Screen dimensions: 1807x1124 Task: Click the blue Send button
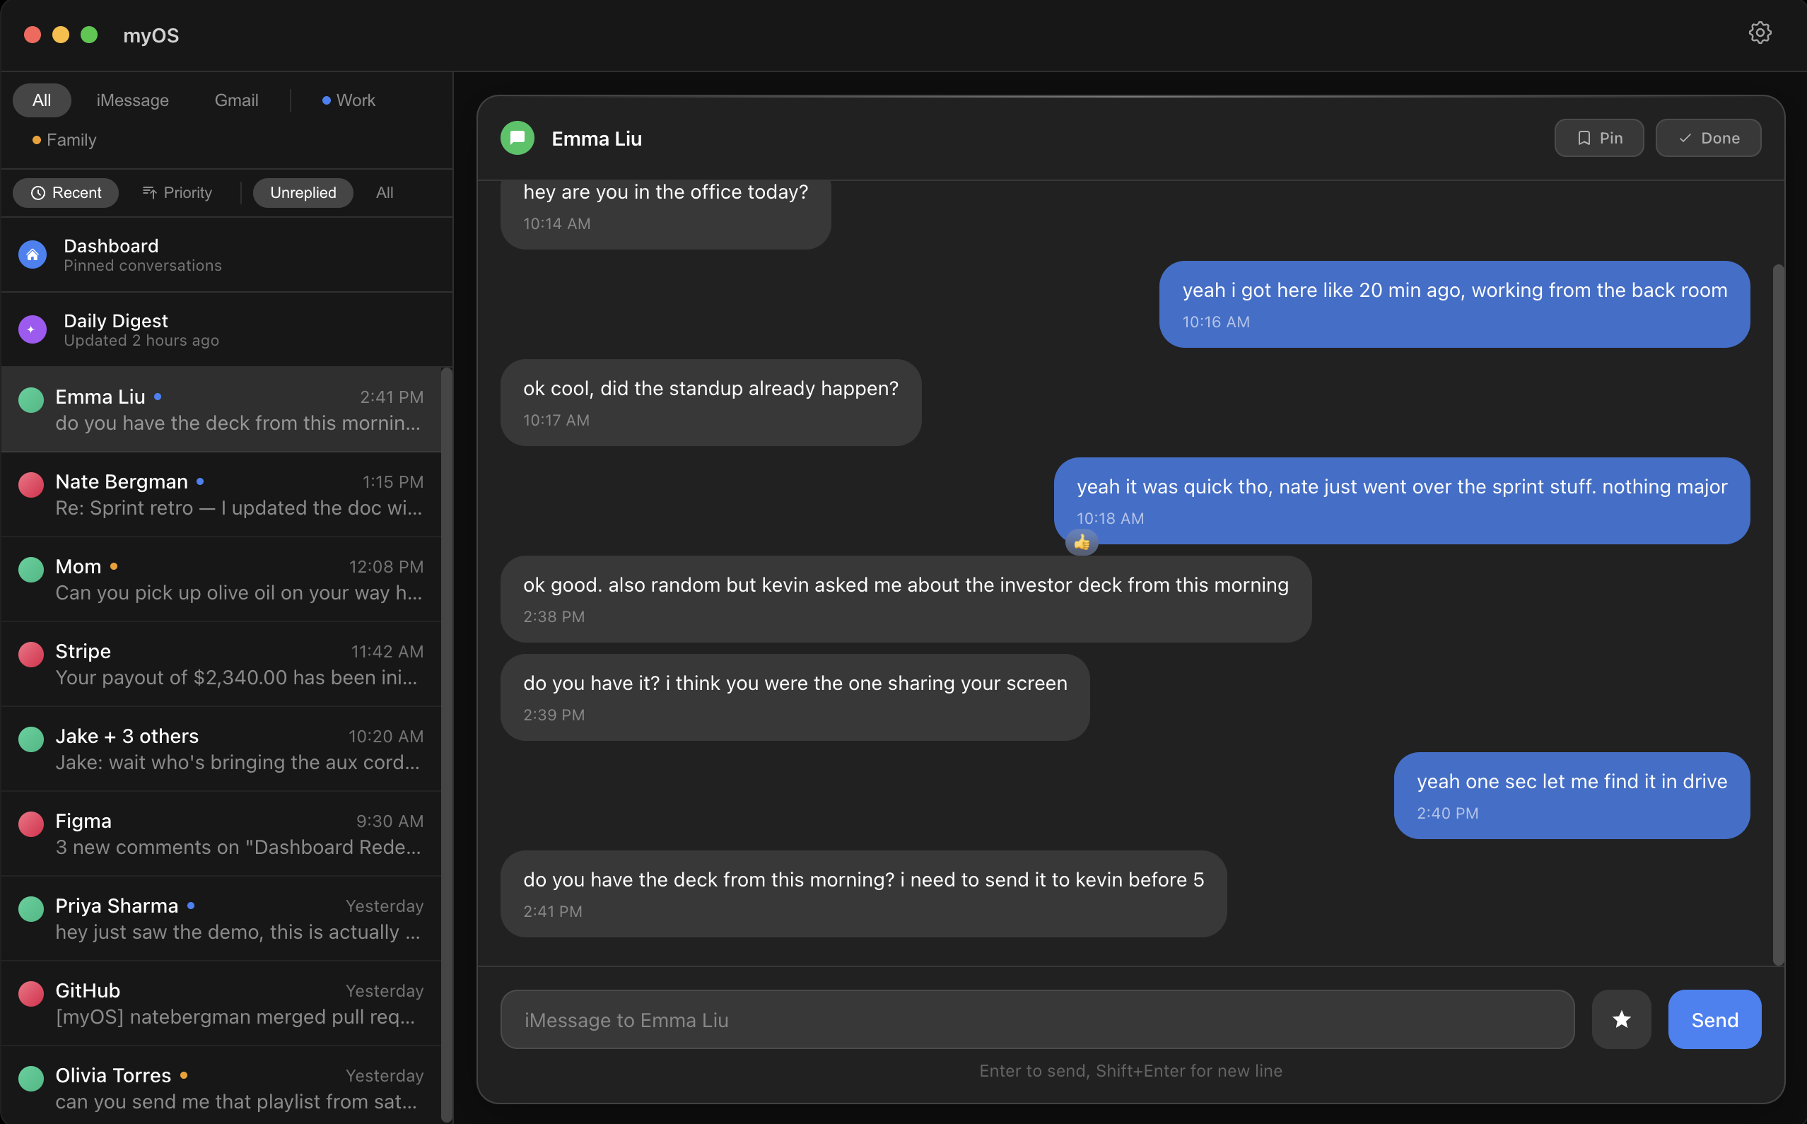tap(1714, 1019)
